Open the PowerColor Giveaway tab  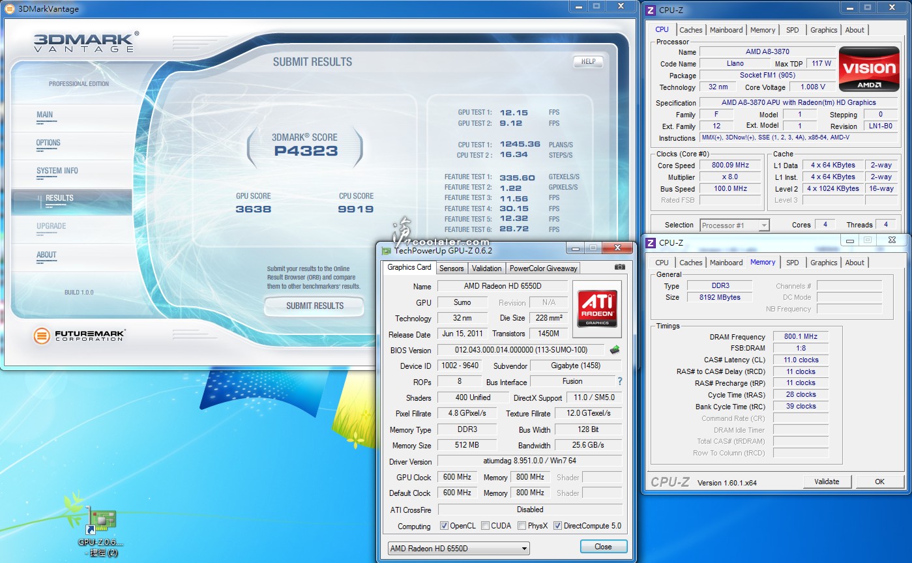coord(543,268)
